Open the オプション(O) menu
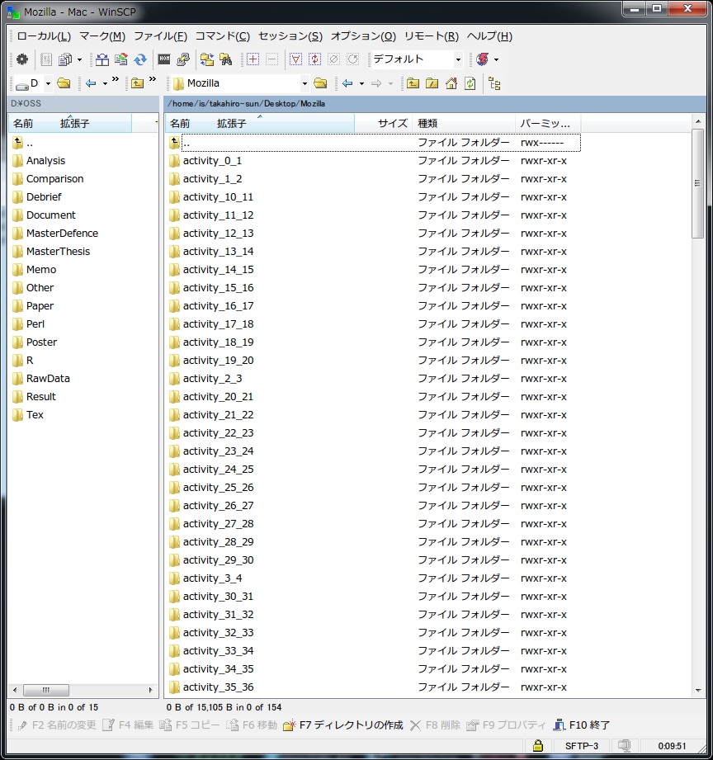Image resolution: width=713 pixels, height=760 pixels. coord(364,36)
